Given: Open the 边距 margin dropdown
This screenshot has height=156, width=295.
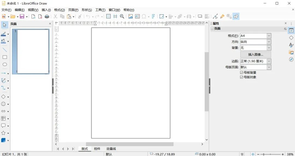Looking at the screenshot, I should click(x=269, y=61).
